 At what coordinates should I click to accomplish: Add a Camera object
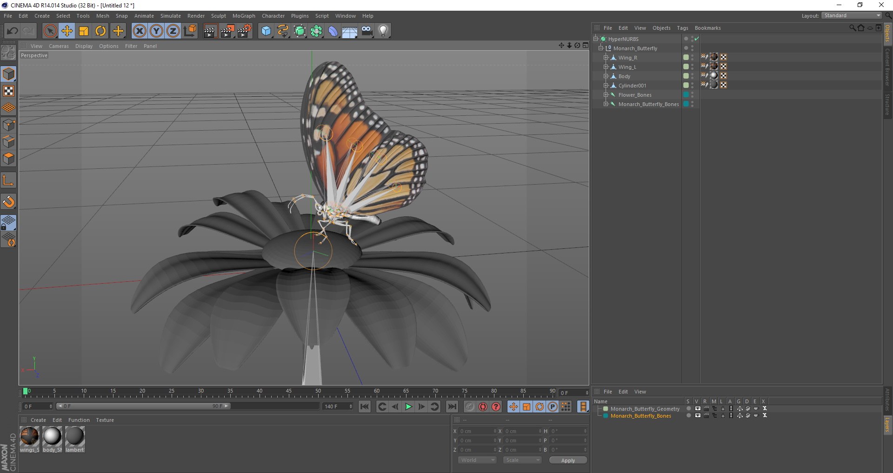[x=367, y=31]
